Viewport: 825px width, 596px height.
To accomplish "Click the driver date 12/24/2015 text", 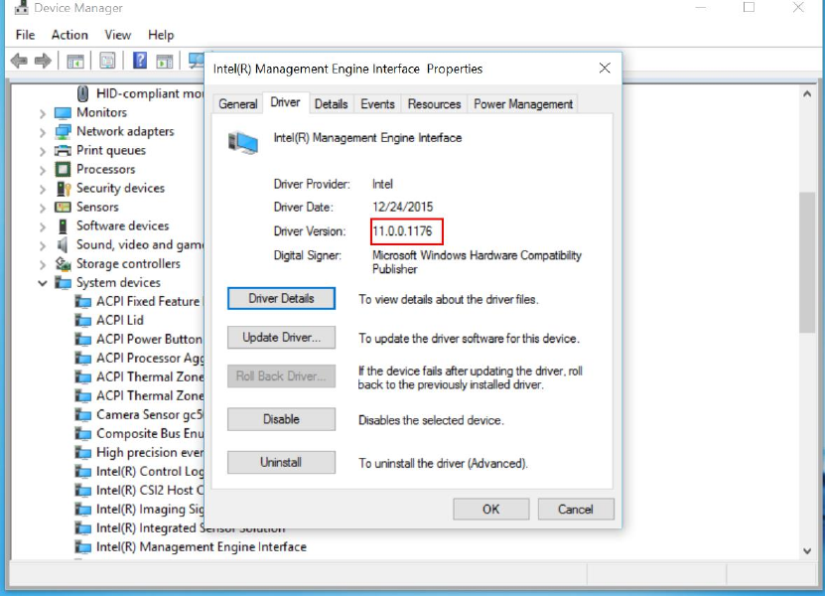I will click(x=403, y=207).
